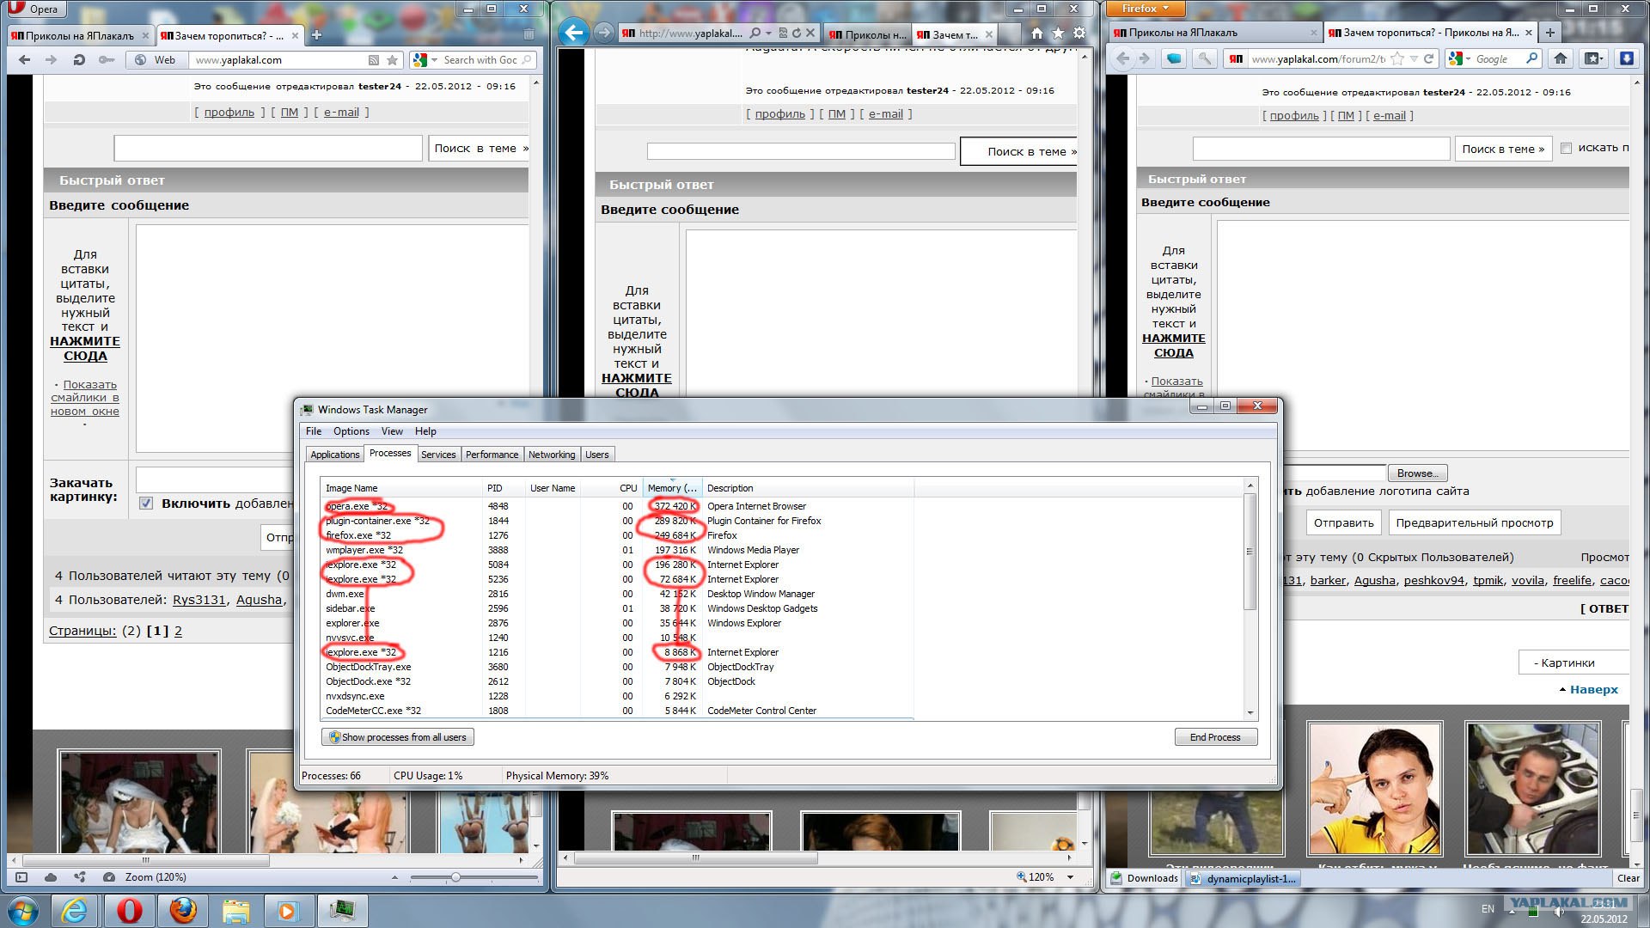Open the 120% zoom dropdown in Internet Explorer
This screenshot has width=1650, height=928.
[x=1070, y=877]
